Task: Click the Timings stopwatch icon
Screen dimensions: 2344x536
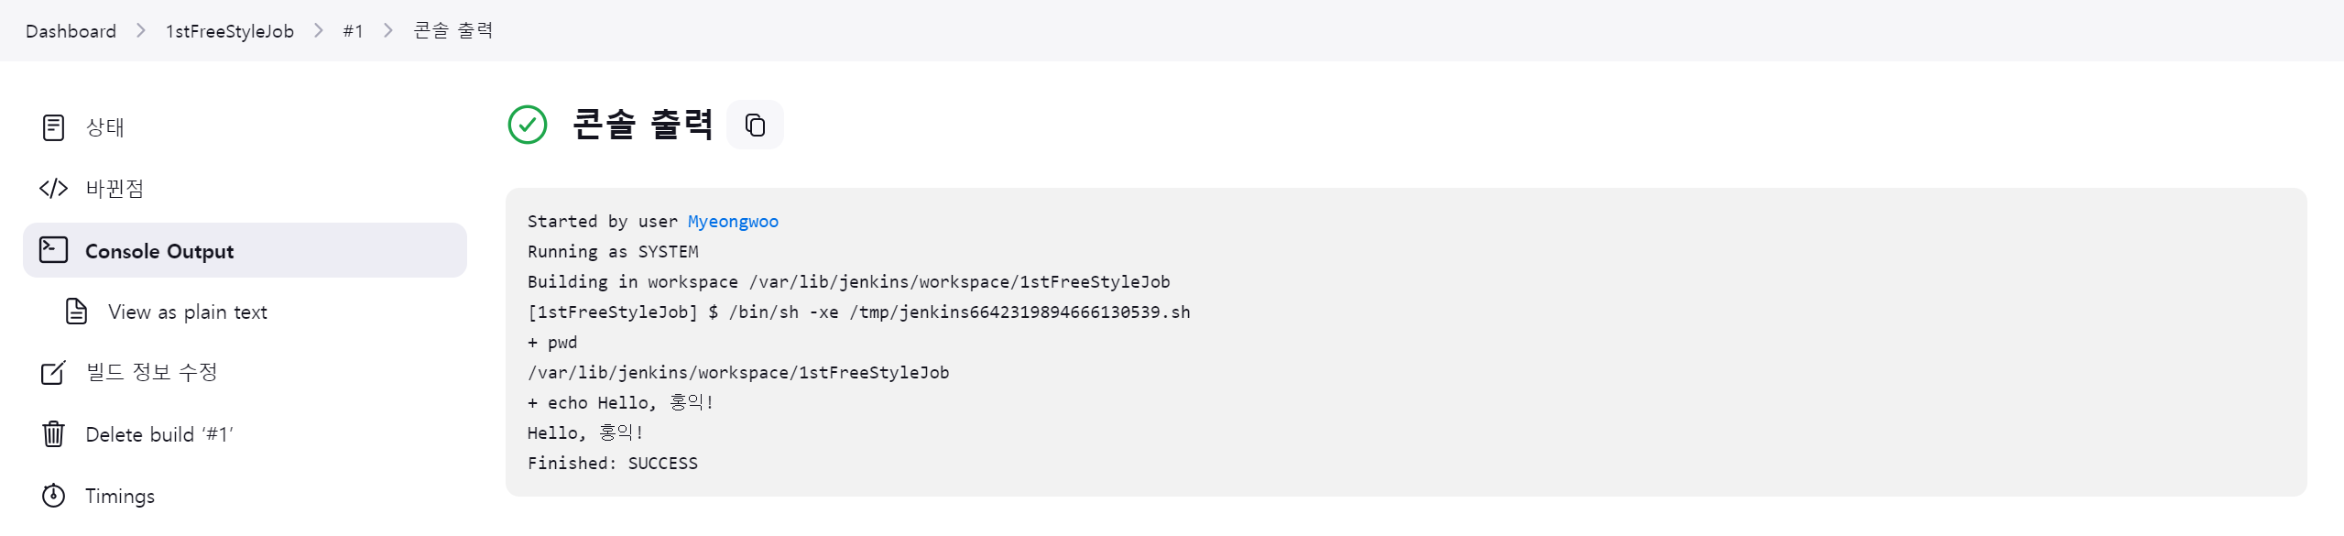Action: click(54, 496)
